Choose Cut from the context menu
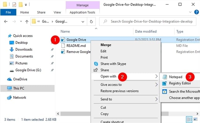200x123 pixels. point(103,108)
